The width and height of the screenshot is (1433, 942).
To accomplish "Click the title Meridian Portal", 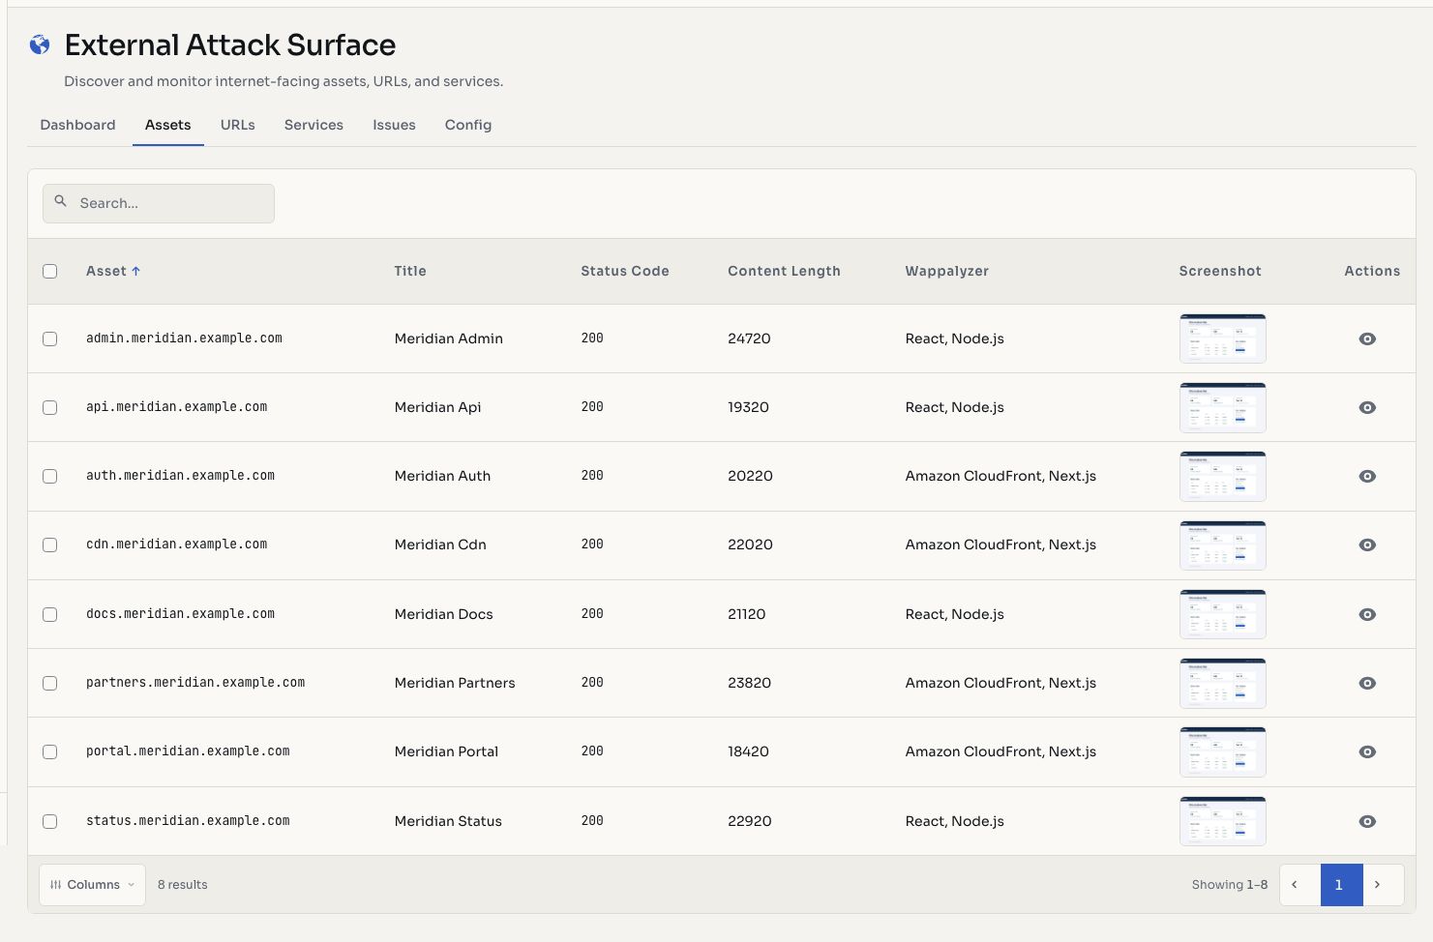I will click(x=446, y=751).
